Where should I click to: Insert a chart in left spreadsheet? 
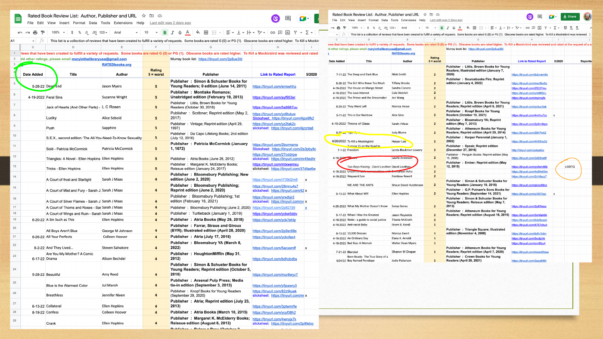(x=288, y=32)
